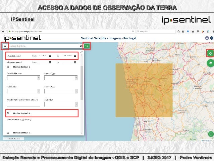Open the help question mark icon
The width and height of the screenshot is (214, 161).
tap(212, 38)
